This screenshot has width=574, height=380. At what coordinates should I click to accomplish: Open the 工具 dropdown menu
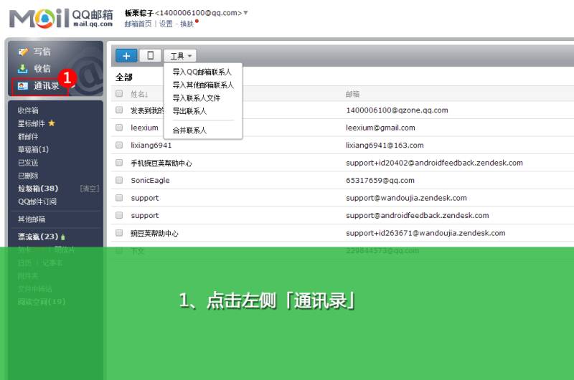pyautogui.click(x=181, y=56)
